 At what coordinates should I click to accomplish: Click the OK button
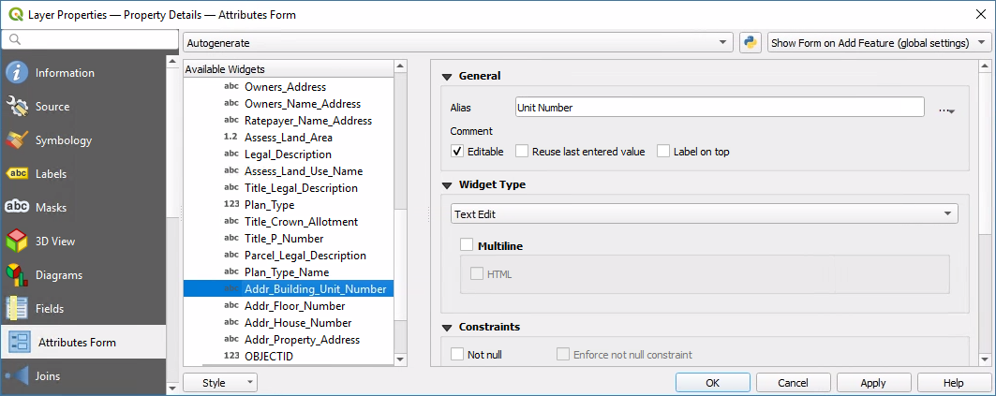(x=713, y=383)
